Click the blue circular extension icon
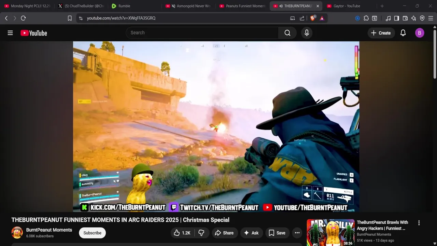The height and width of the screenshot is (246, 437). click(x=357, y=18)
